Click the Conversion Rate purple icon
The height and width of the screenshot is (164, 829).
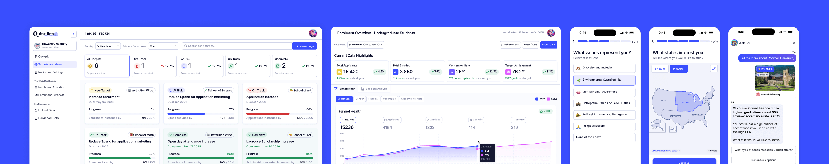452,72
